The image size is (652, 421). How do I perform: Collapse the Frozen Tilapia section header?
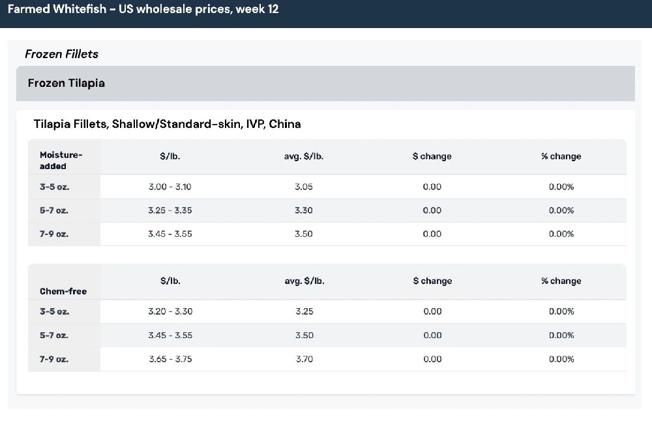66,84
